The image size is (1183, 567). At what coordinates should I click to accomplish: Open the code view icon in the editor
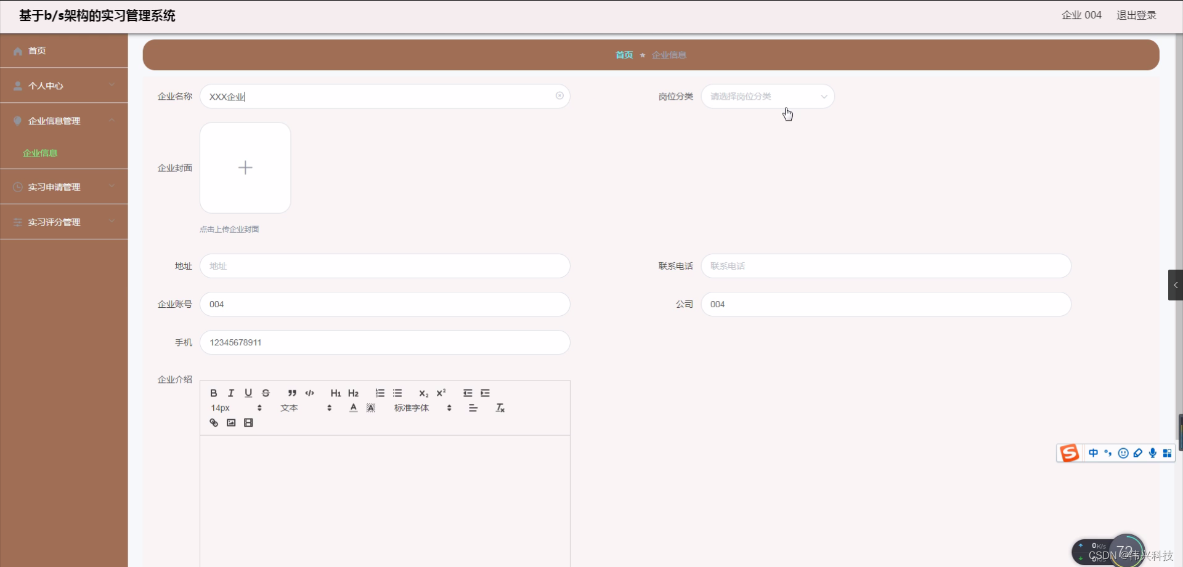point(309,393)
